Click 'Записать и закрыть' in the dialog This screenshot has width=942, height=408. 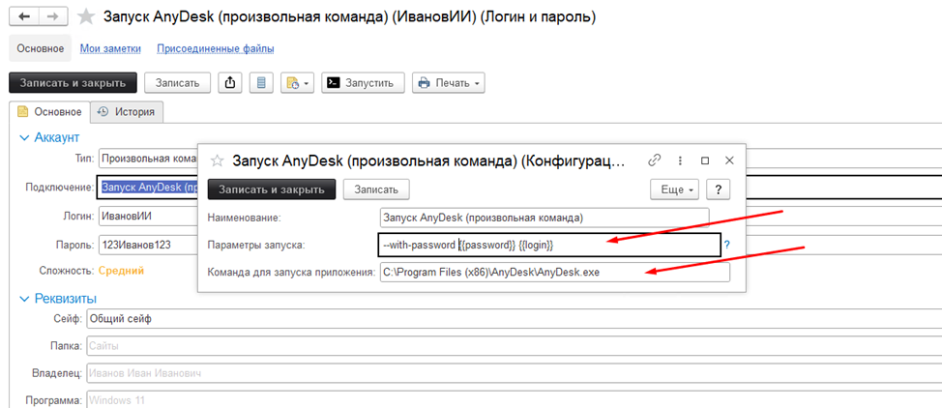point(271,189)
